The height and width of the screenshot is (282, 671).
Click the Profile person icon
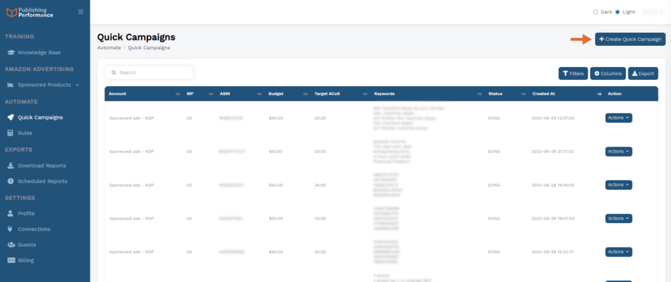coord(10,213)
